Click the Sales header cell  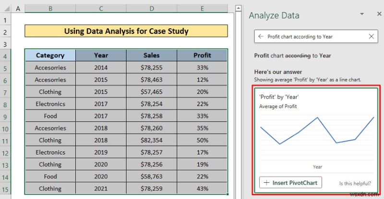151,55
